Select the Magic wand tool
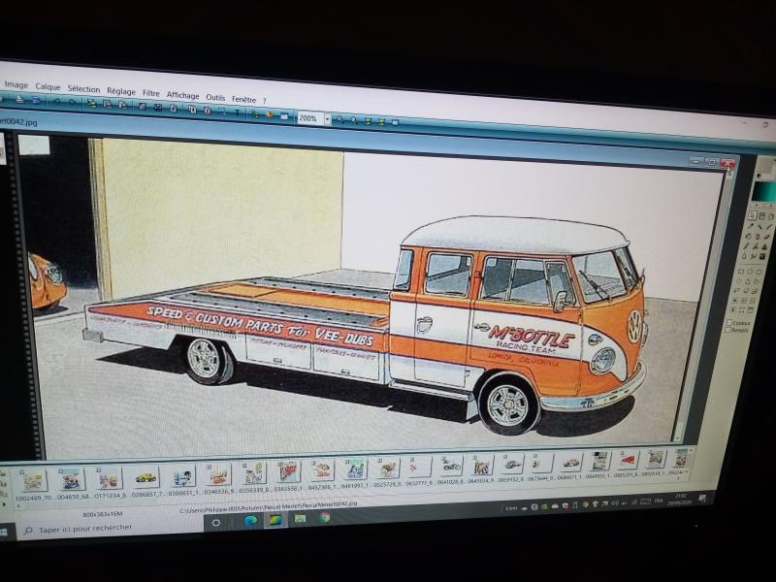 click(x=761, y=226)
